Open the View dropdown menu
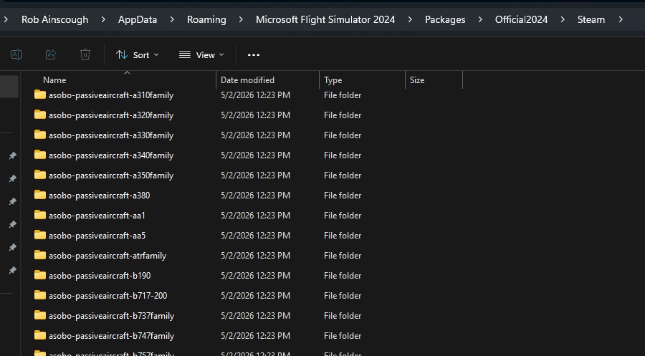Viewport: 645px width, 356px height. click(201, 54)
